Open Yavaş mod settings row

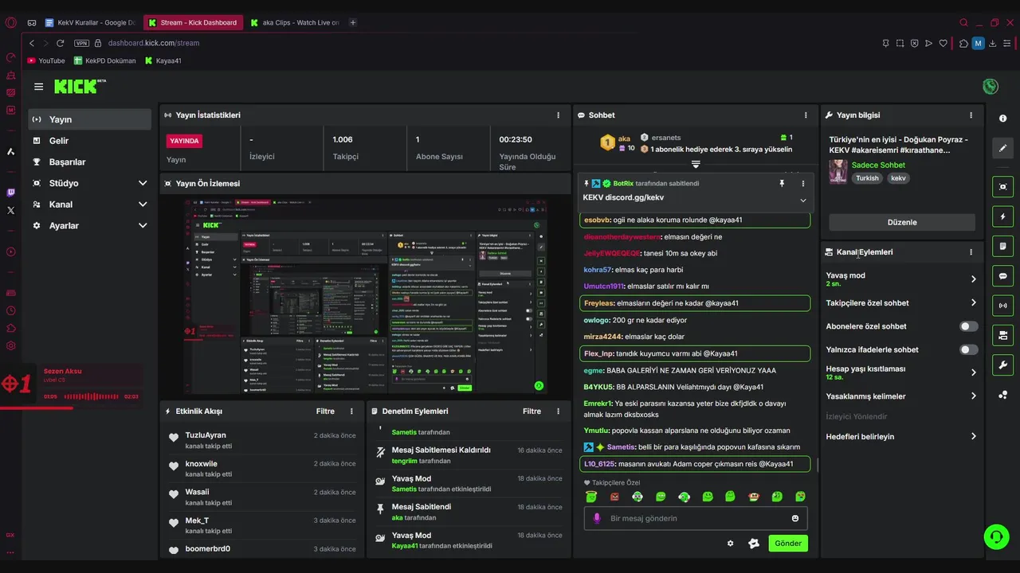[x=901, y=279]
